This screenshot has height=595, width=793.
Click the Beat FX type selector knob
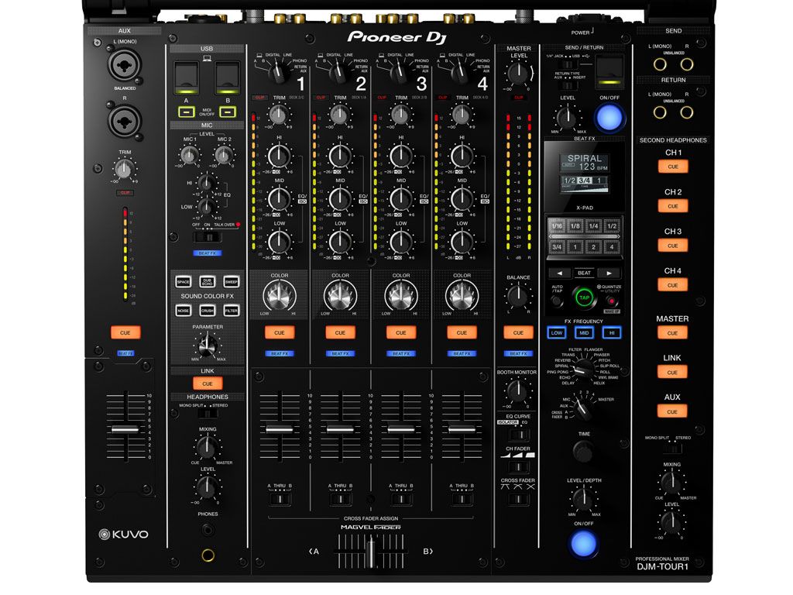tap(581, 370)
